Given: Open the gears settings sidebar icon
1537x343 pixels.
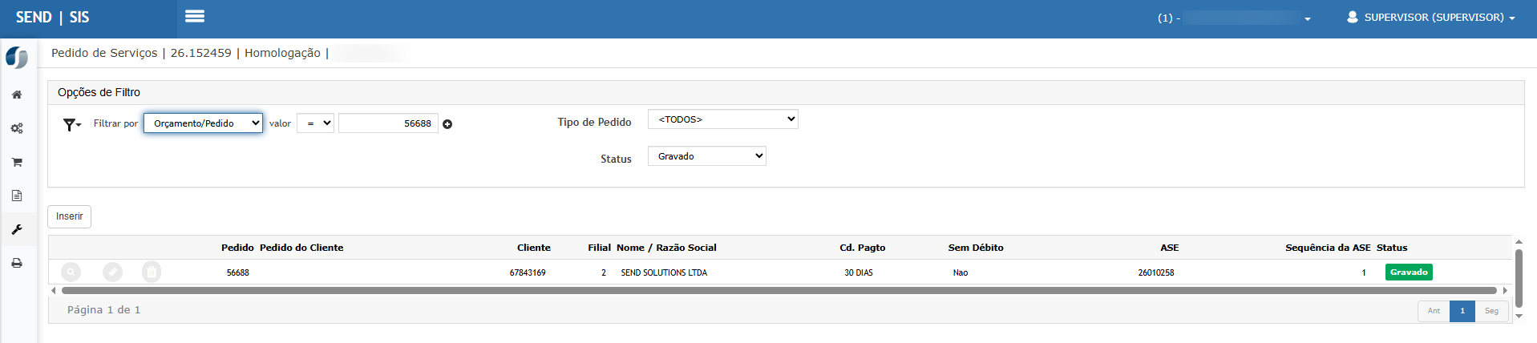Looking at the screenshot, I should pos(17,128).
